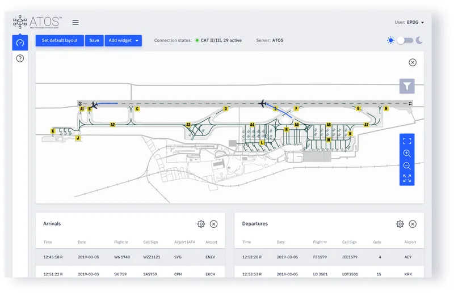Image resolution: width=454 pixels, height=293 pixels.
Task: Open the hamburger menu beside the ATOS logo
Action: [75, 22]
